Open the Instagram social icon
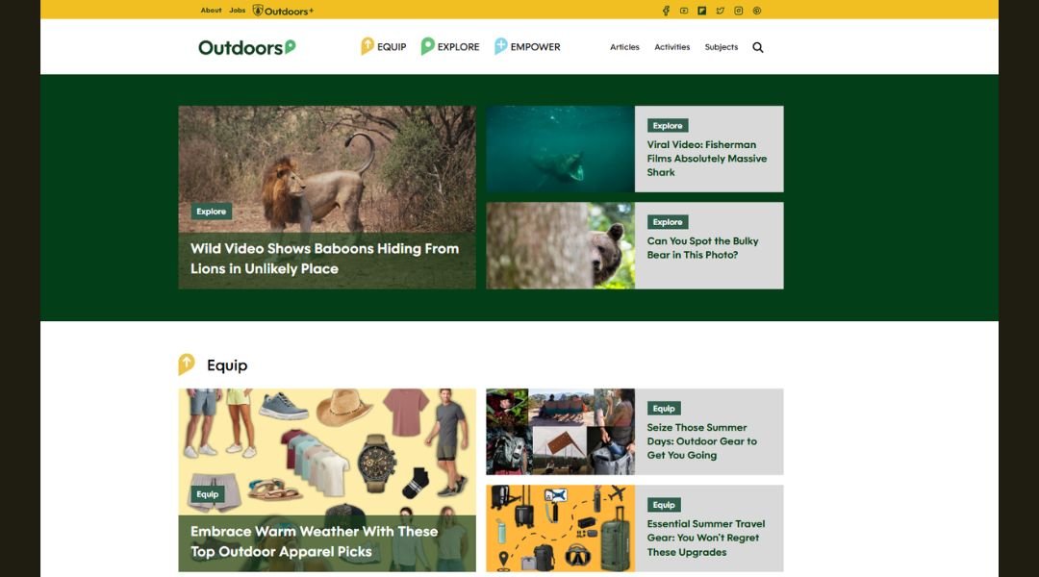 (x=738, y=11)
